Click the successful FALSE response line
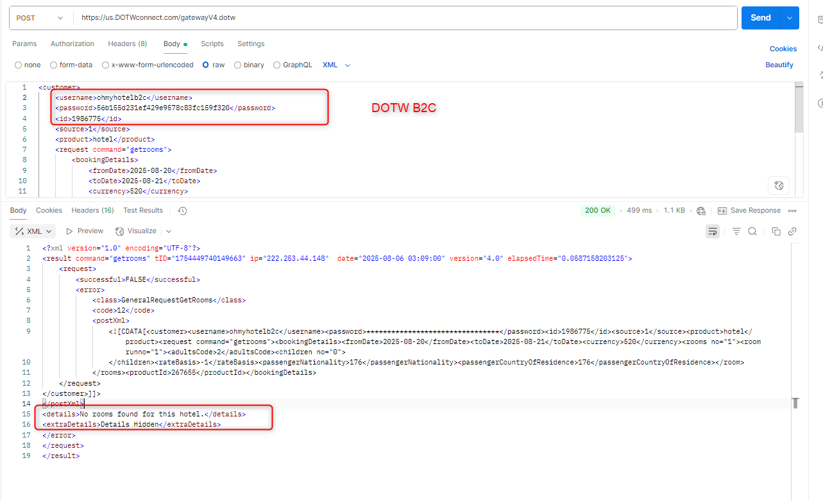 click(138, 279)
